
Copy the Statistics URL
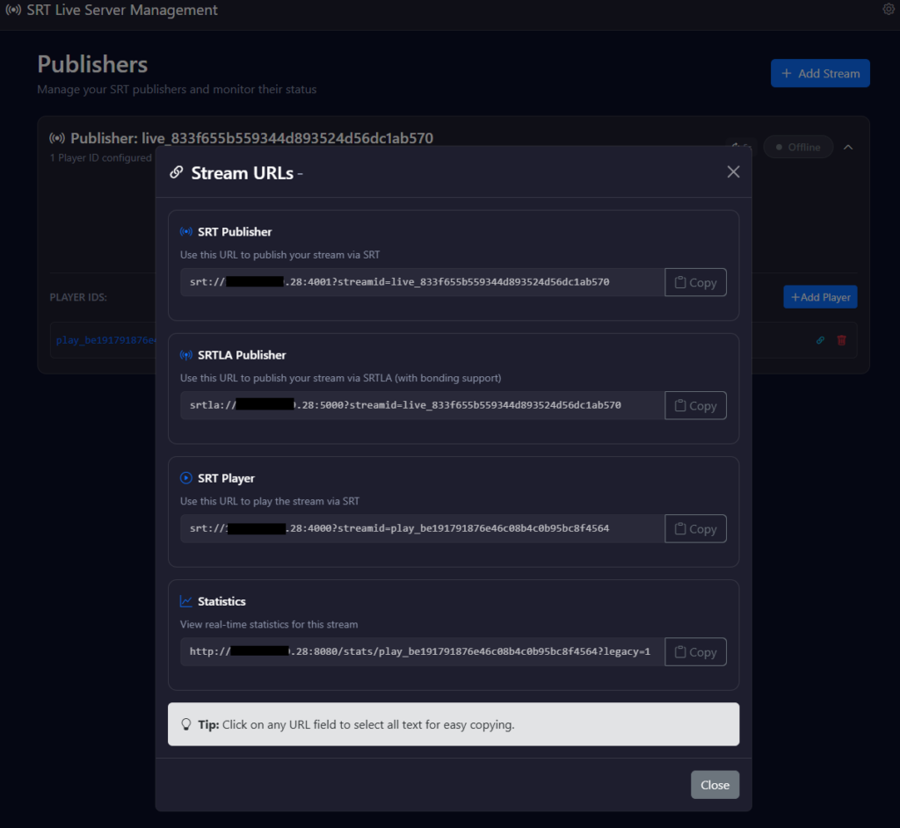(695, 652)
